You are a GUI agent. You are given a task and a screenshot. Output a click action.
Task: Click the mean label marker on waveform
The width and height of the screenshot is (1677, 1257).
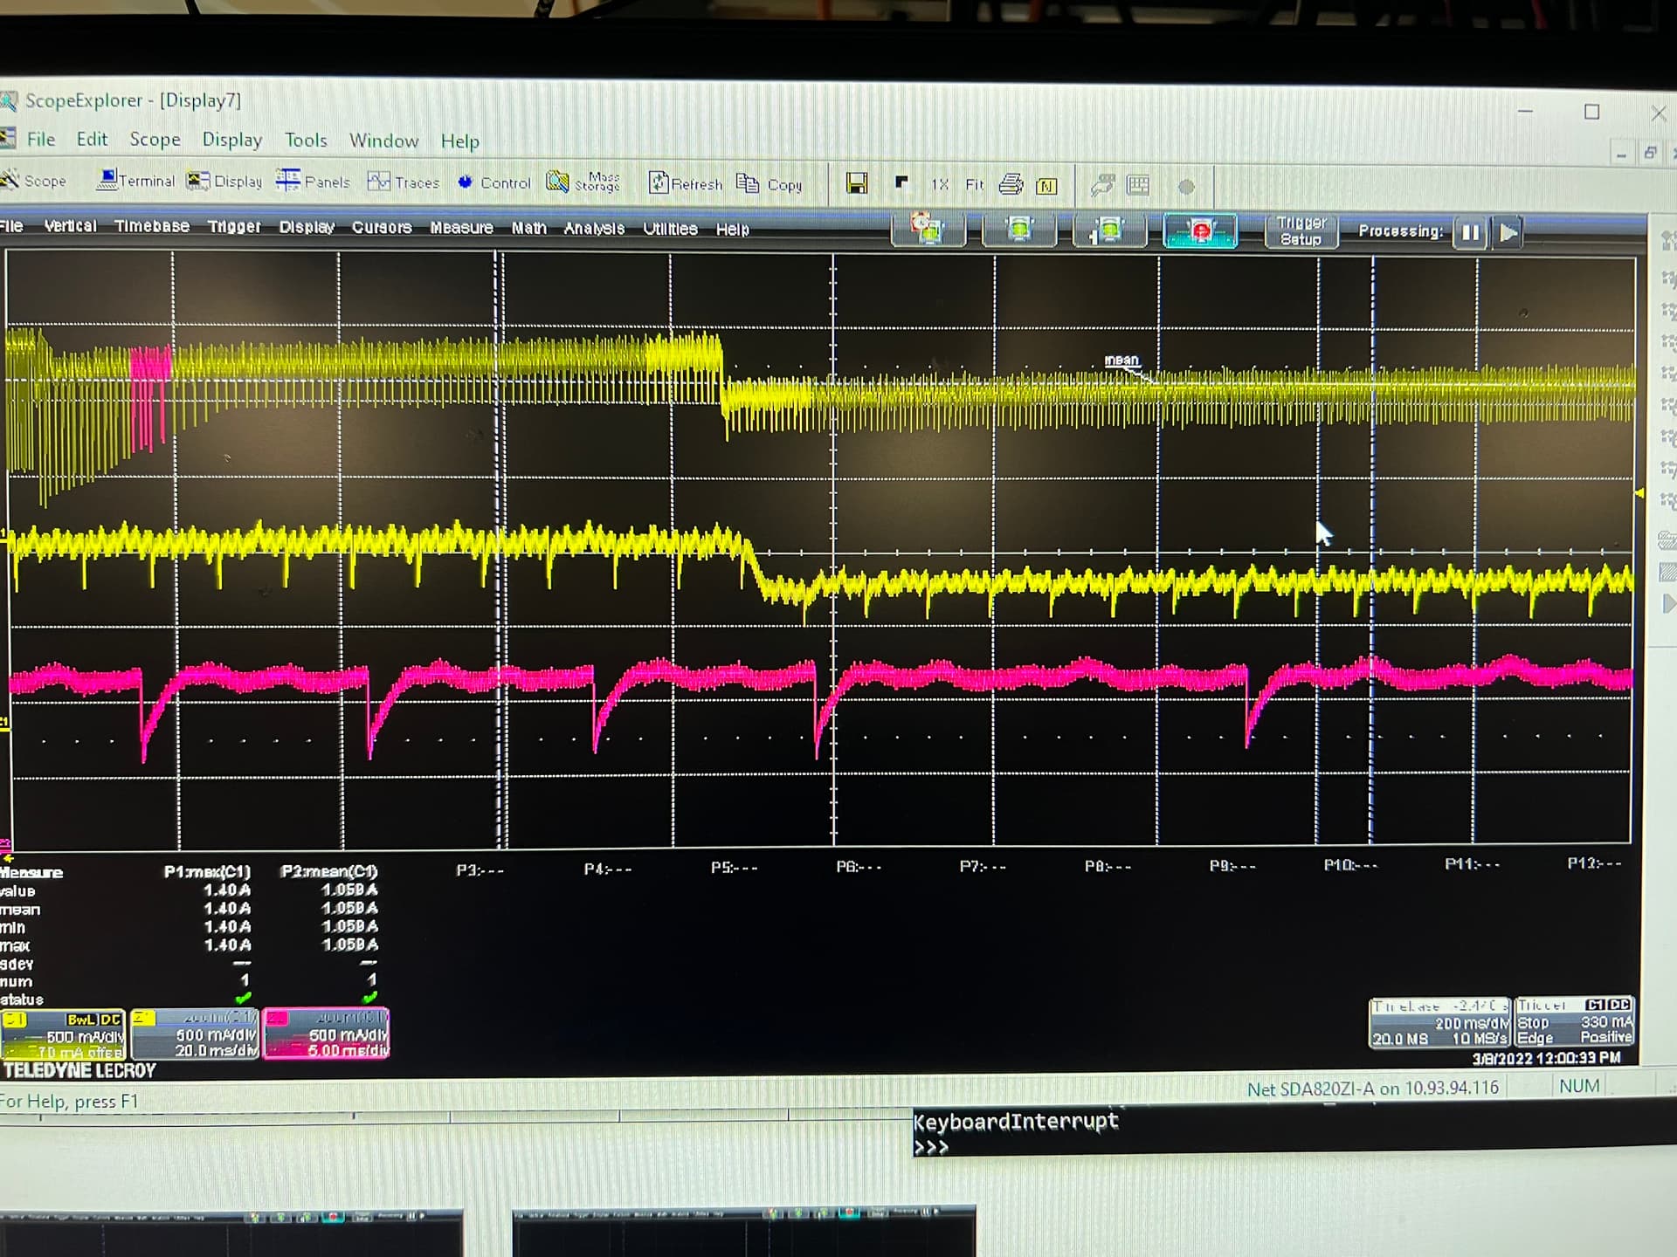coord(1121,361)
